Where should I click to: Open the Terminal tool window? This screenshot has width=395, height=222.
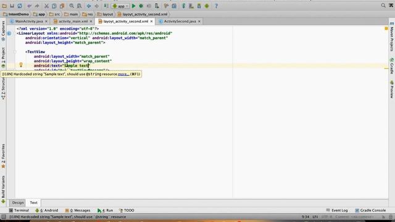point(19,210)
